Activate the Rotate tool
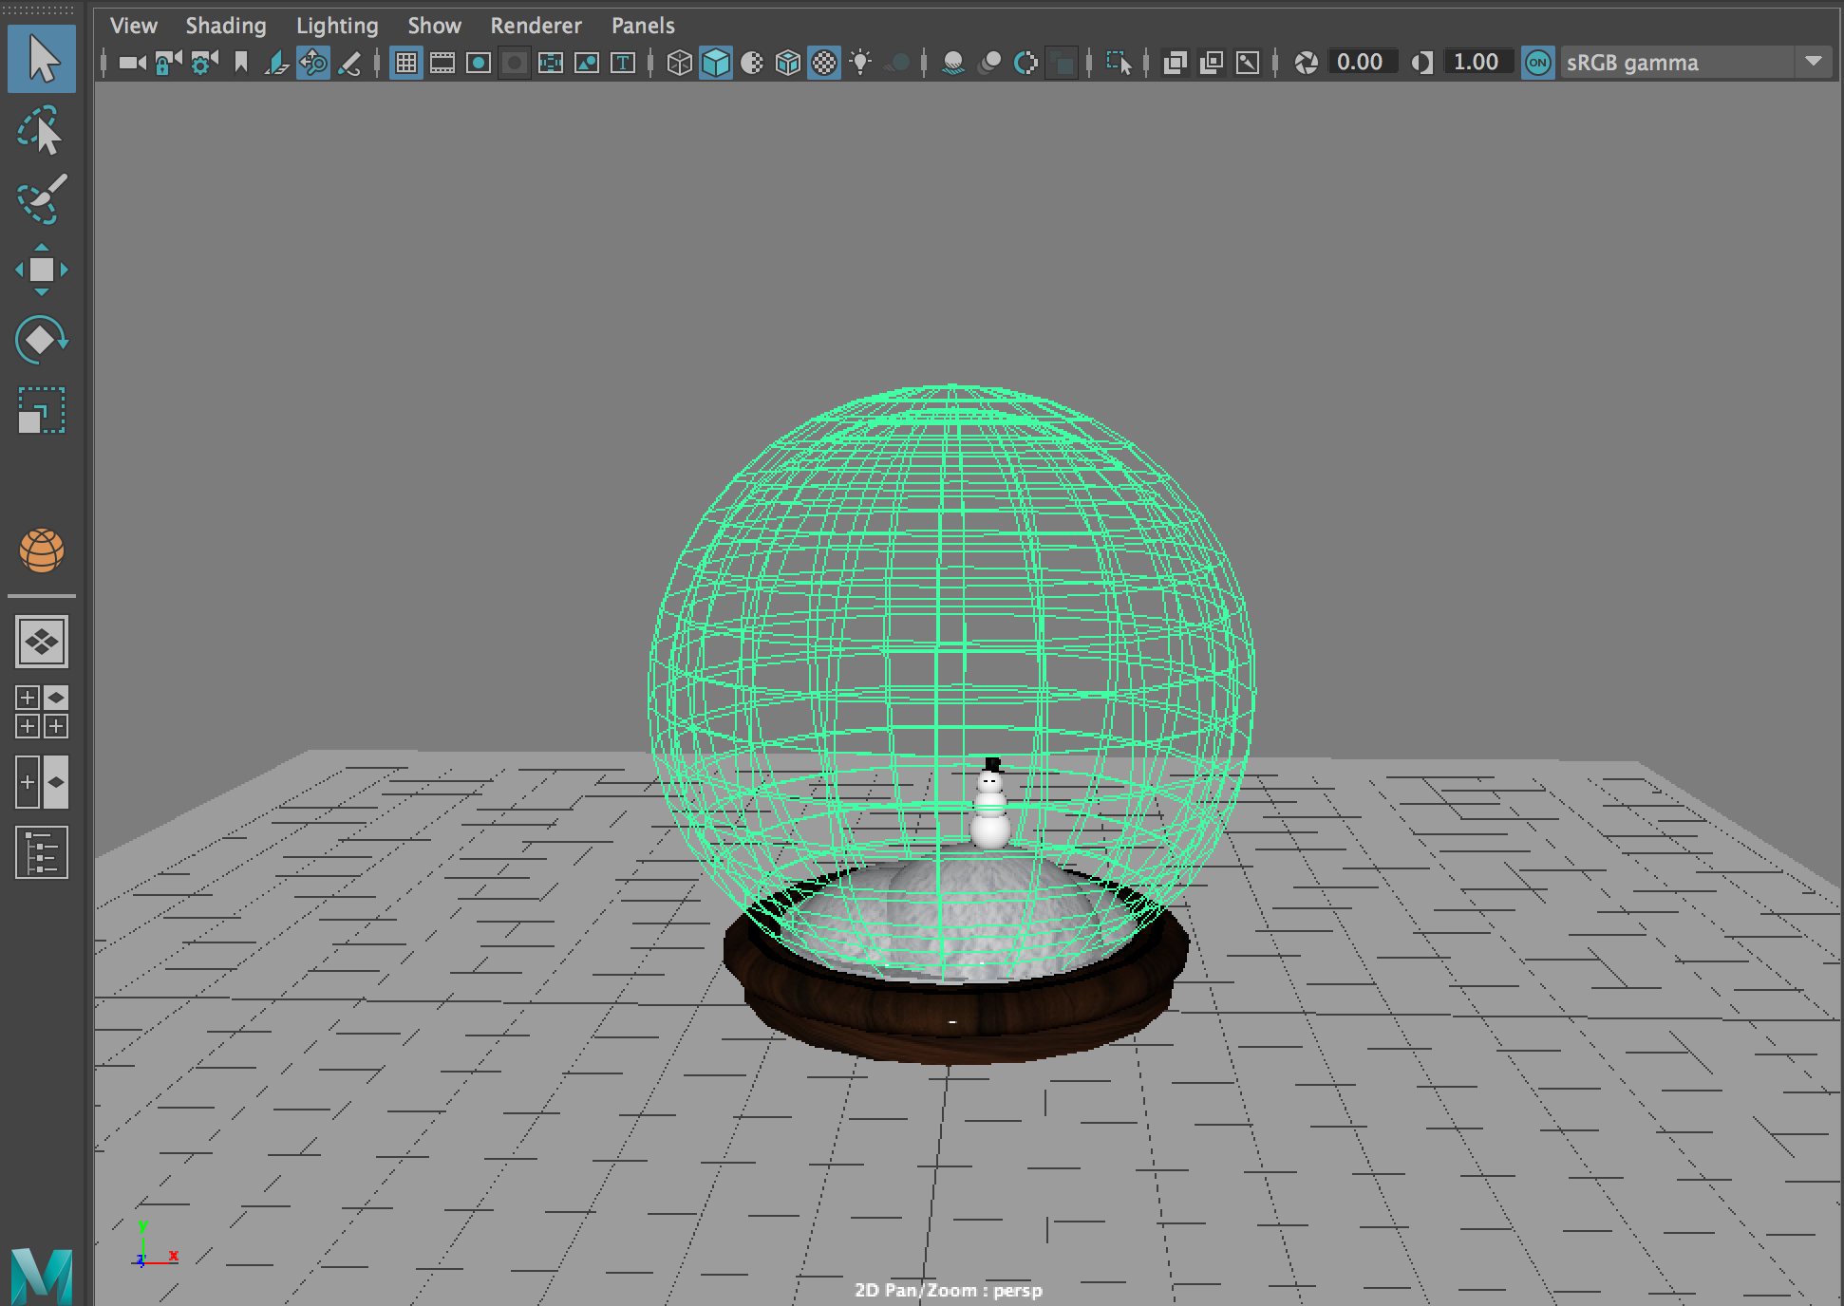 coord(41,340)
